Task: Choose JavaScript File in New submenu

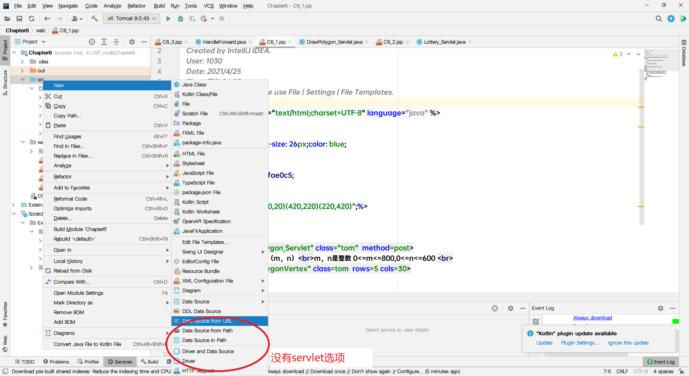Action: [x=220, y=173]
